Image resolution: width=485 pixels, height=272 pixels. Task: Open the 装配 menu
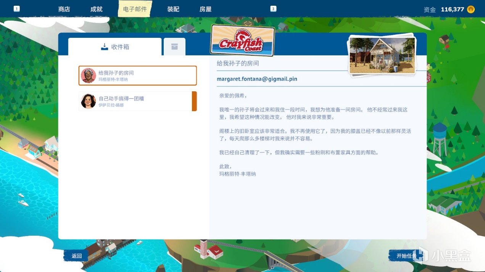point(173,9)
